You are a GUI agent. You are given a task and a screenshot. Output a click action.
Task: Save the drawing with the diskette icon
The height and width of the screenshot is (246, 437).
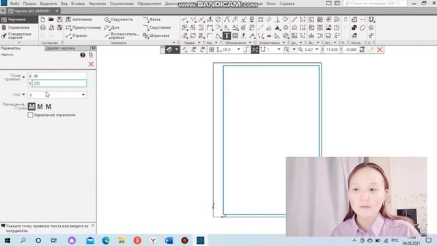tap(59, 19)
